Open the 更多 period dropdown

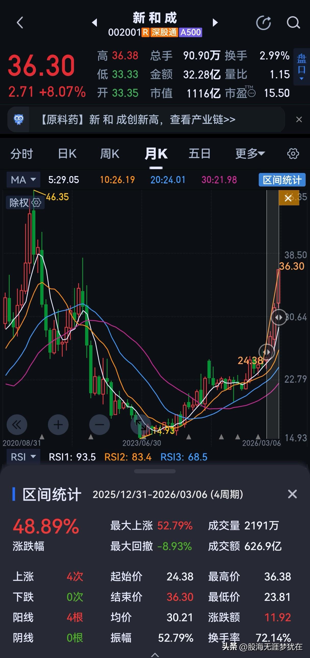[x=250, y=154]
